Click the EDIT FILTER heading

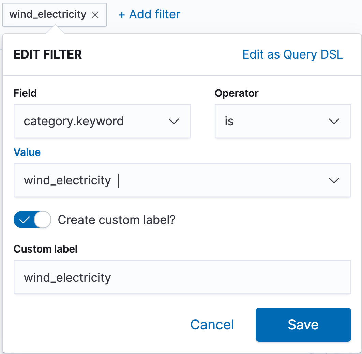[x=48, y=54]
